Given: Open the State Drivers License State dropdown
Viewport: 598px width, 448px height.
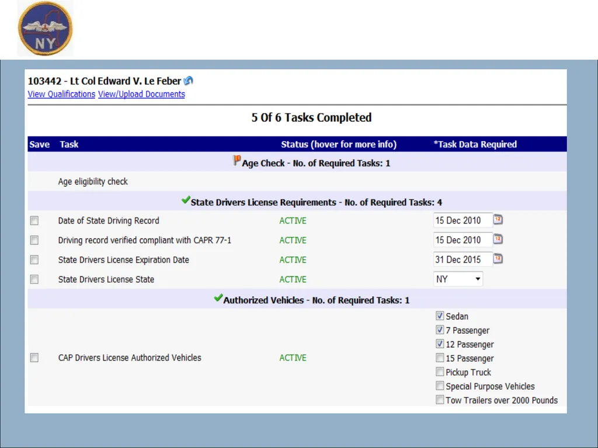Looking at the screenshot, I should (458, 279).
